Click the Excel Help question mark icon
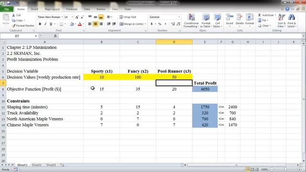 click(287, 9)
